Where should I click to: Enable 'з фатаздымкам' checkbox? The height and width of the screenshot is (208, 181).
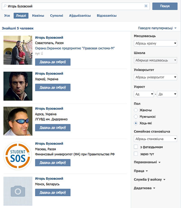tap(136, 147)
